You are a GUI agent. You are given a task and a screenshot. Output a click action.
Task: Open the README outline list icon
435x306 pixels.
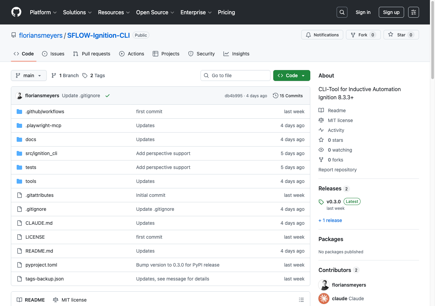coord(301,300)
